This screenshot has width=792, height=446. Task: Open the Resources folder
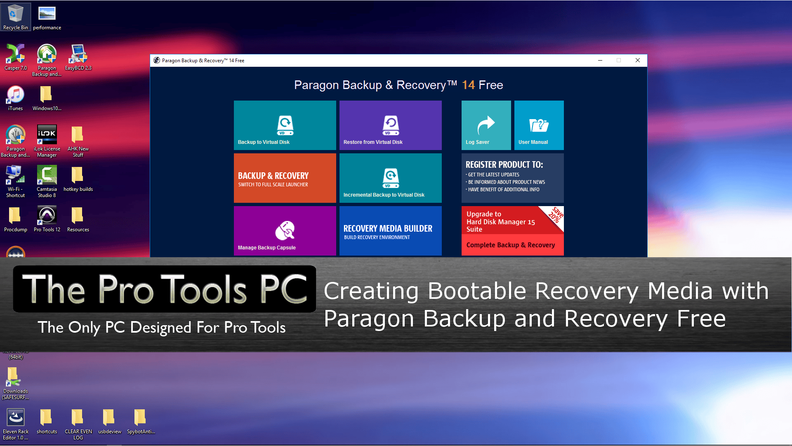(78, 219)
